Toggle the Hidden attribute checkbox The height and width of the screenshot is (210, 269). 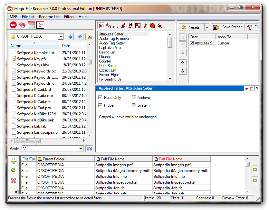click(x=100, y=105)
